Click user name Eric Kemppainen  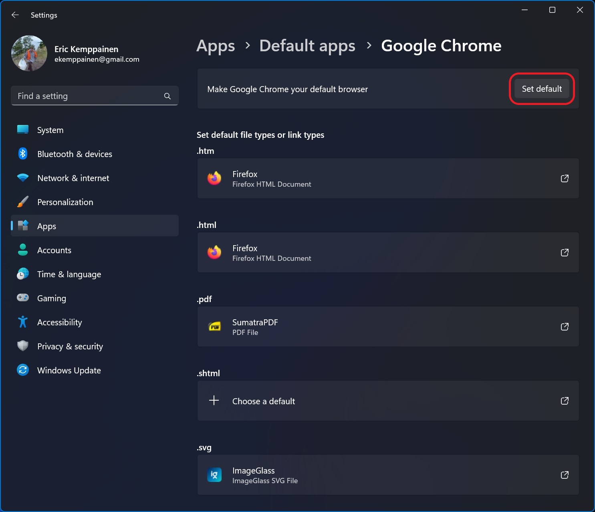point(86,49)
